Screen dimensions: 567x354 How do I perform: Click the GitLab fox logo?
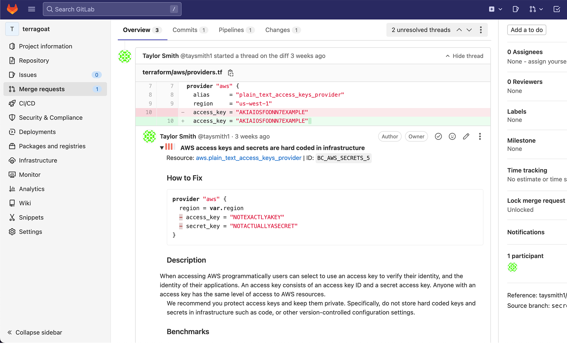point(12,9)
